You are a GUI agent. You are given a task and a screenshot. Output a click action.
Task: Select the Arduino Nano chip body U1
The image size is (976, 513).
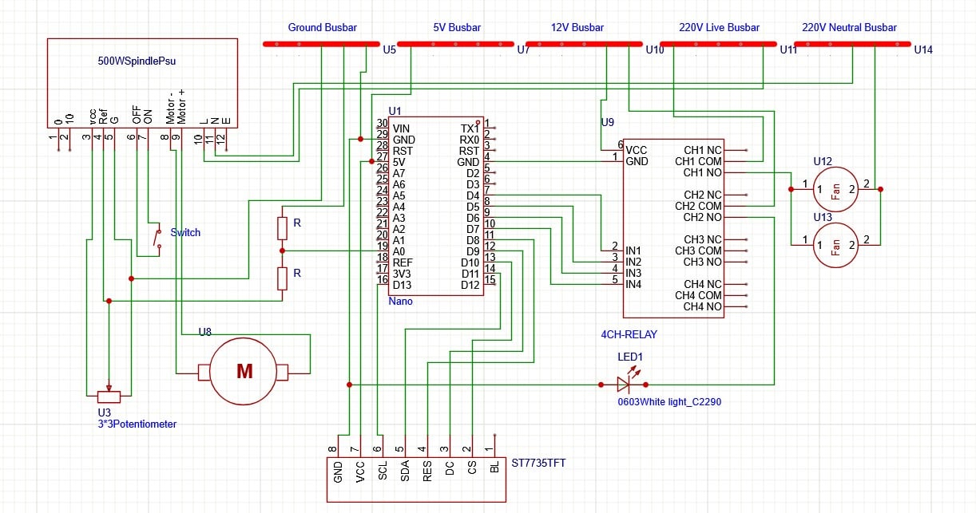tap(435, 203)
